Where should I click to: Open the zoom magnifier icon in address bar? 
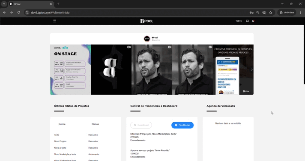point(258,13)
